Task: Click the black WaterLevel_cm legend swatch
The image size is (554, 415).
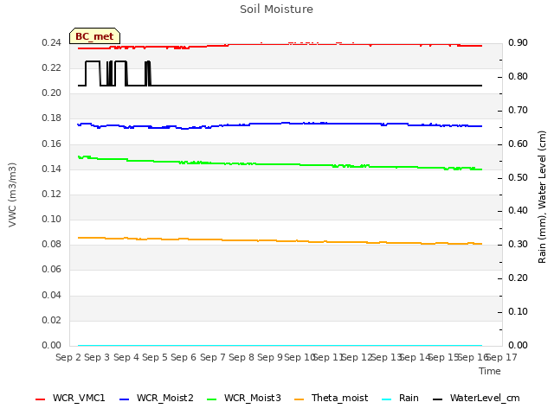Action: (438, 399)
